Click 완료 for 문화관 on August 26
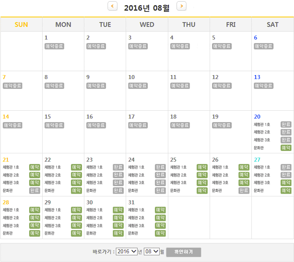 [x=244, y=190]
